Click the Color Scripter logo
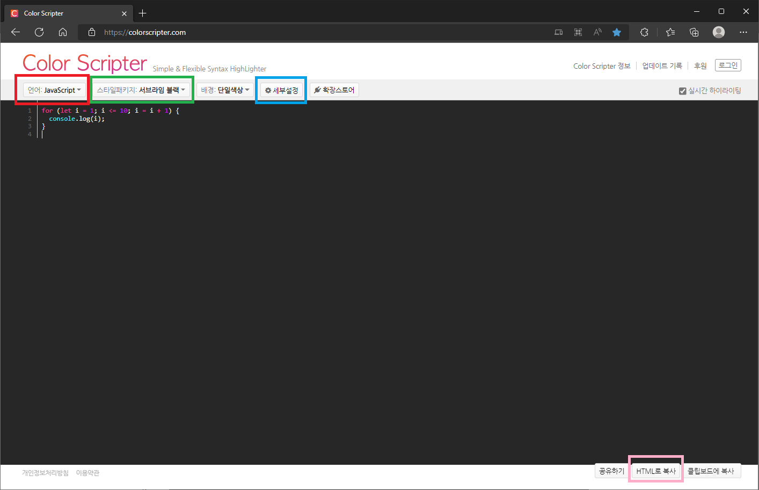This screenshot has height=490, width=759. (85, 63)
